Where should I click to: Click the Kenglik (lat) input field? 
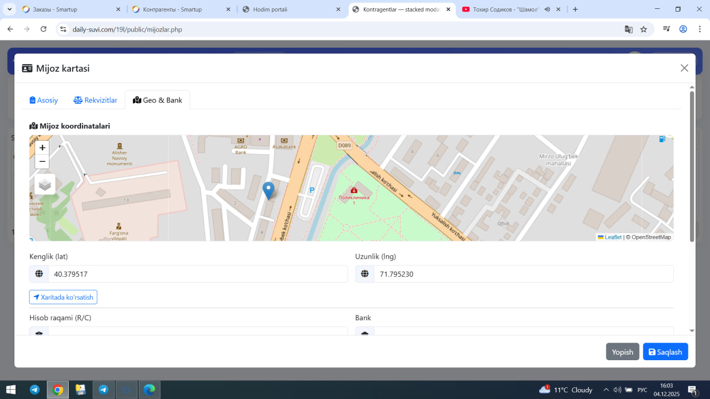pyautogui.click(x=197, y=274)
